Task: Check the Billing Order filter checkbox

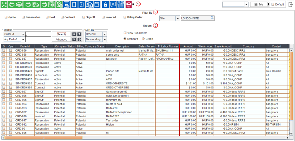Action: point(125,17)
